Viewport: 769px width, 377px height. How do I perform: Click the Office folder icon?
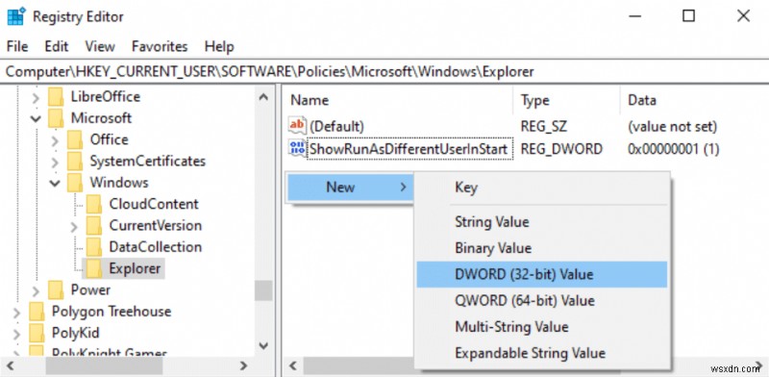tap(75, 139)
